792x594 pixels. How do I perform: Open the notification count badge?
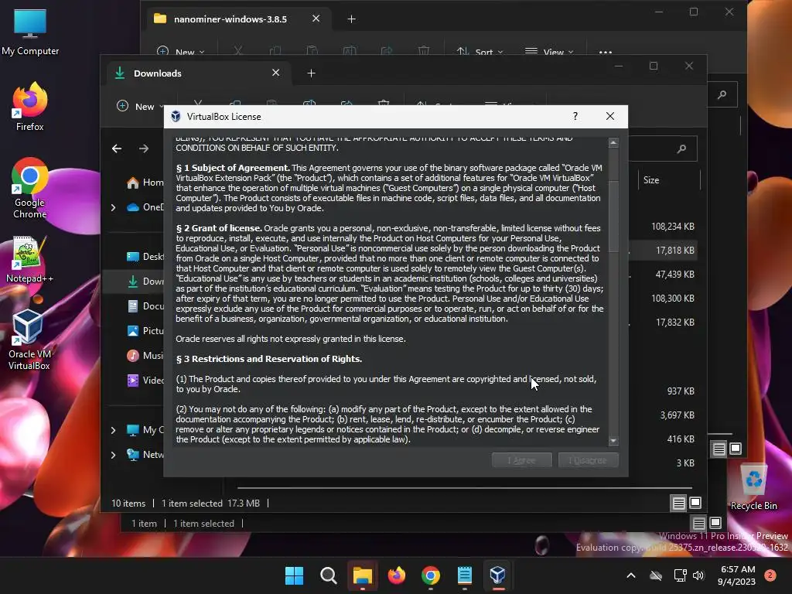[770, 575]
